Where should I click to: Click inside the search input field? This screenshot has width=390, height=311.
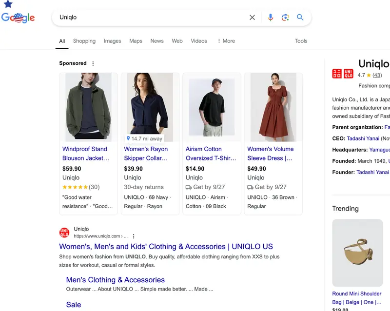146,17
